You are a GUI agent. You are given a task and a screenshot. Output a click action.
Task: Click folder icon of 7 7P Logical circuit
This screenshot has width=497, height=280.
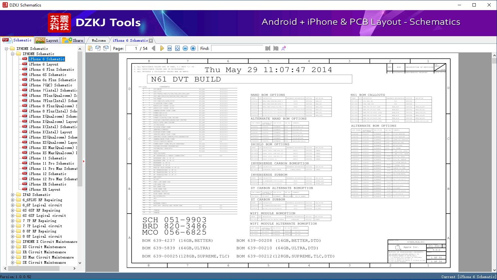tap(19, 226)
